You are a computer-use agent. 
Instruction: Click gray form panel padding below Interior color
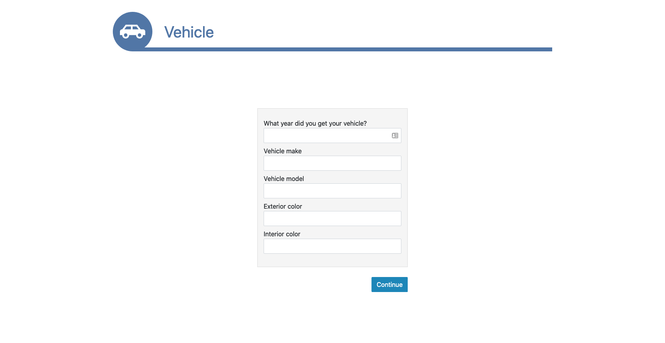[x=332, y=260]
